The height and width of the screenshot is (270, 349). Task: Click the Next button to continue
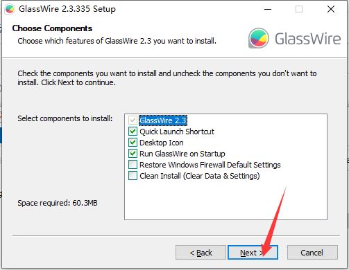[253, 253]
